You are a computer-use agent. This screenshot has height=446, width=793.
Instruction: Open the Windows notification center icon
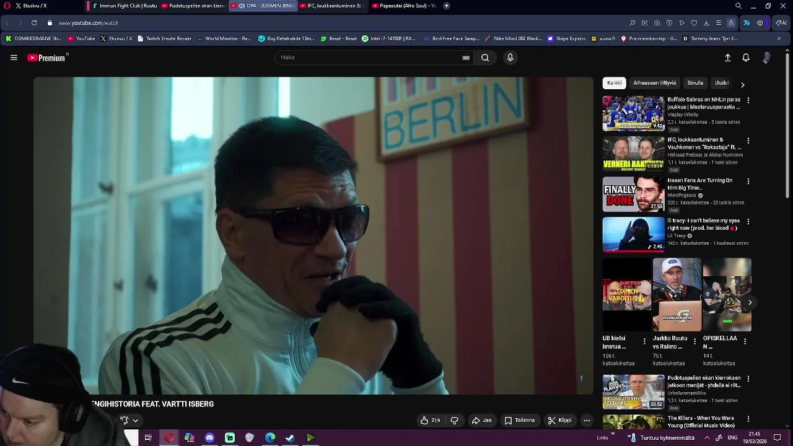click(x=777, y=437)
